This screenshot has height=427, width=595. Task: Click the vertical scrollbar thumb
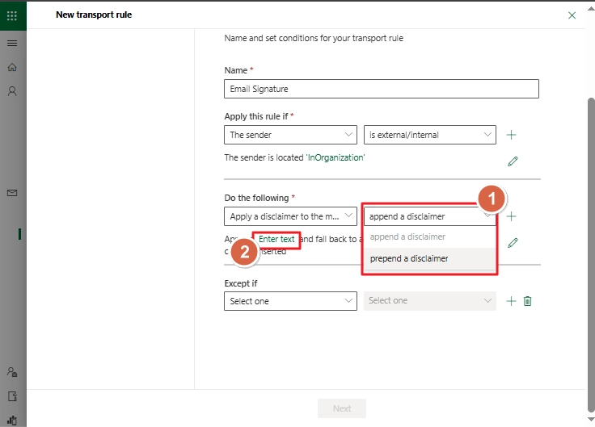591,254
